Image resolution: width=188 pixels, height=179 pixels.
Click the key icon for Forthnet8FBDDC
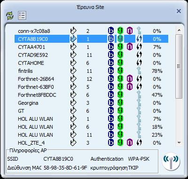139,94
